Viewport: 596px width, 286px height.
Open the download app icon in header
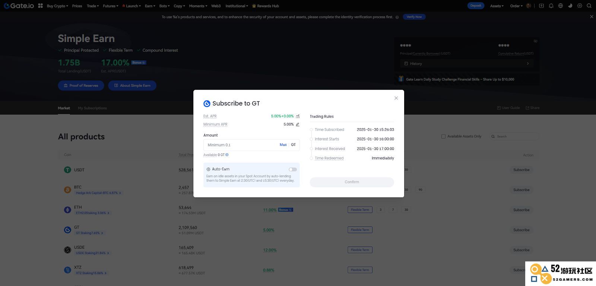(x=541, y=6)
